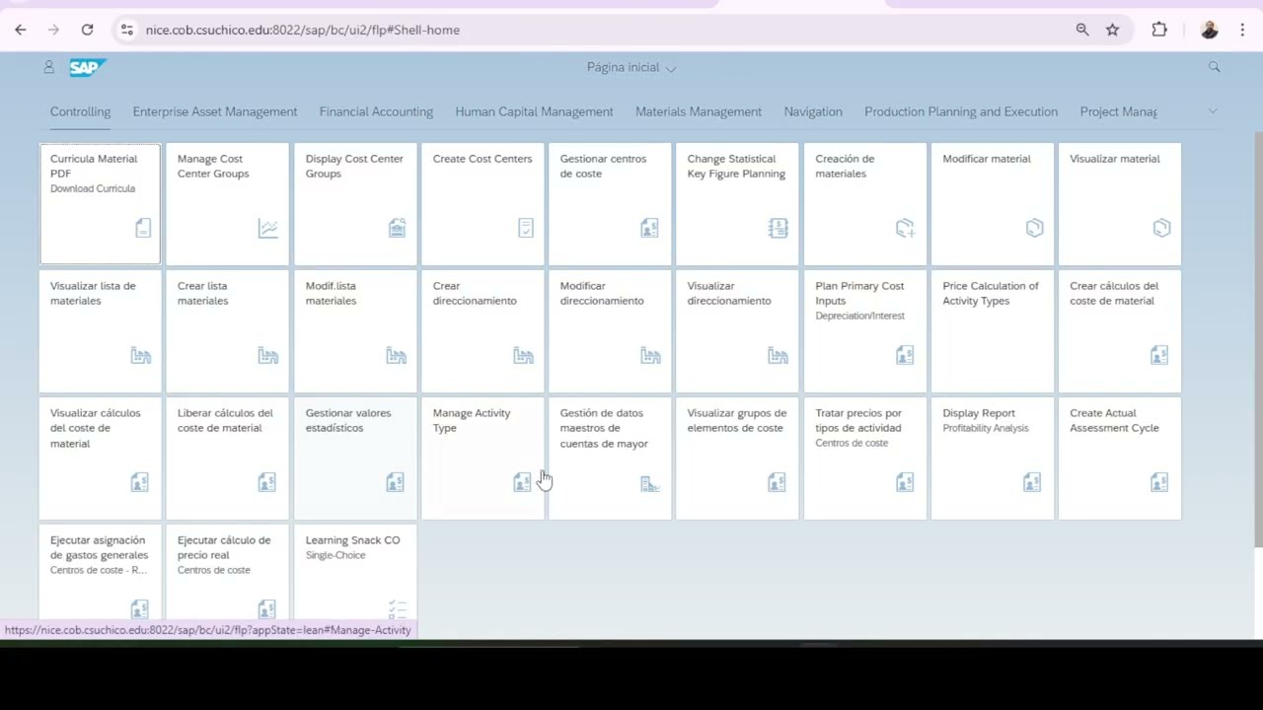Click icon on Tratar precios por tipos tile
The height and width of the screenshot is (710, 1263).
[x=905, y=482]
